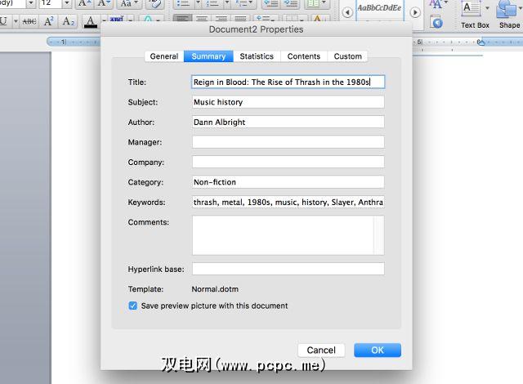This screenshot has height=384, width=523.
Task: Click the clear formatting eraser button
Action: coord(154,3)
